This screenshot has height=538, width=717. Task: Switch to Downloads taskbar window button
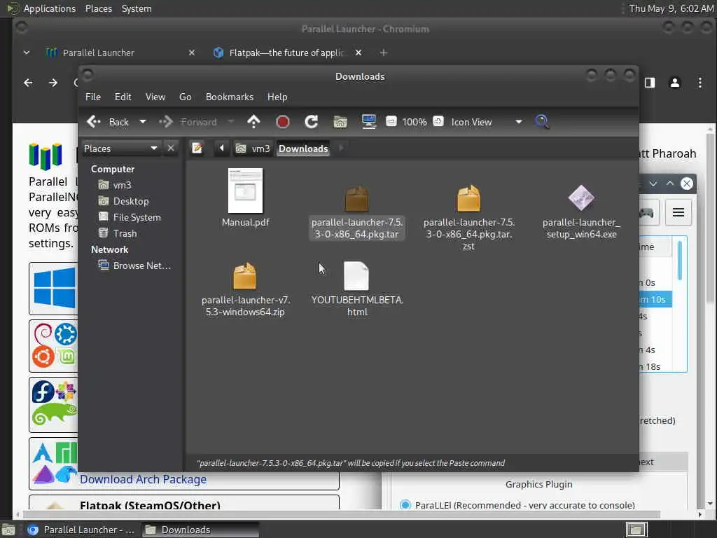click(200, 530)
